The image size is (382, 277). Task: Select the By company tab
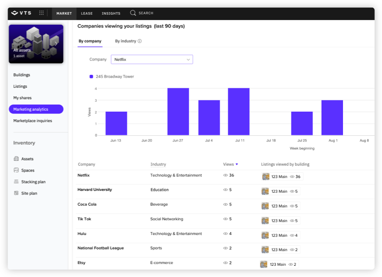90,41
